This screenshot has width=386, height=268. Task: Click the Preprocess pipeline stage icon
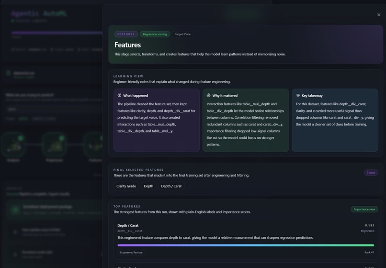pyautogui.click(x=55, y=145)
